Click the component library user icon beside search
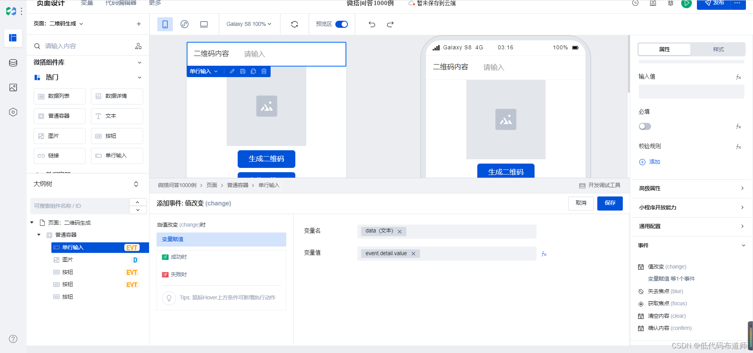 click(x=138, y=46)
